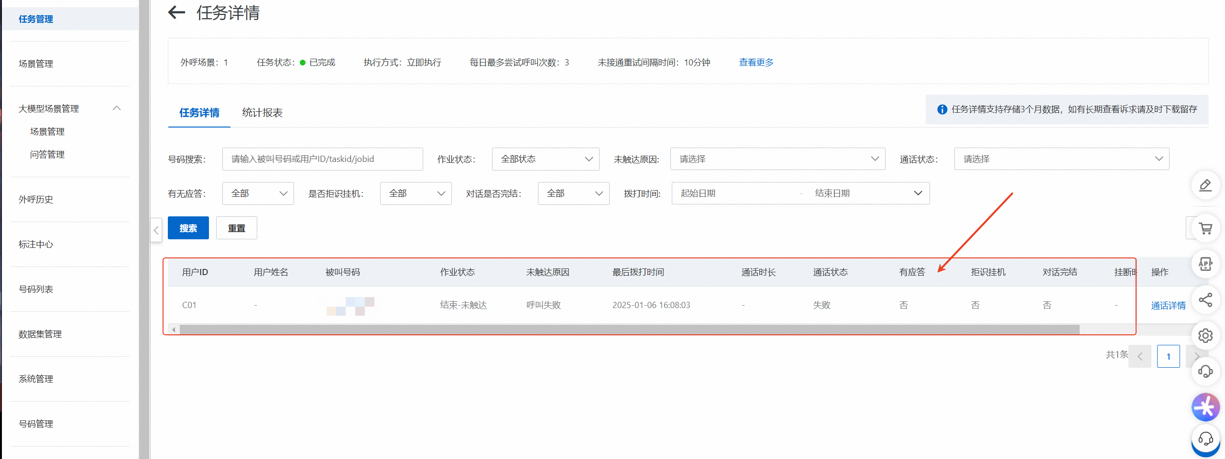Click the 结束日期 date field
Image resolution: width=1225 pixels, height=459 pixels.
pos(832,193)
